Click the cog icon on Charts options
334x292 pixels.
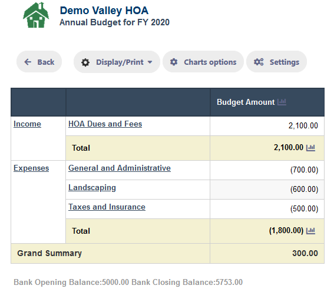[174, 62]
